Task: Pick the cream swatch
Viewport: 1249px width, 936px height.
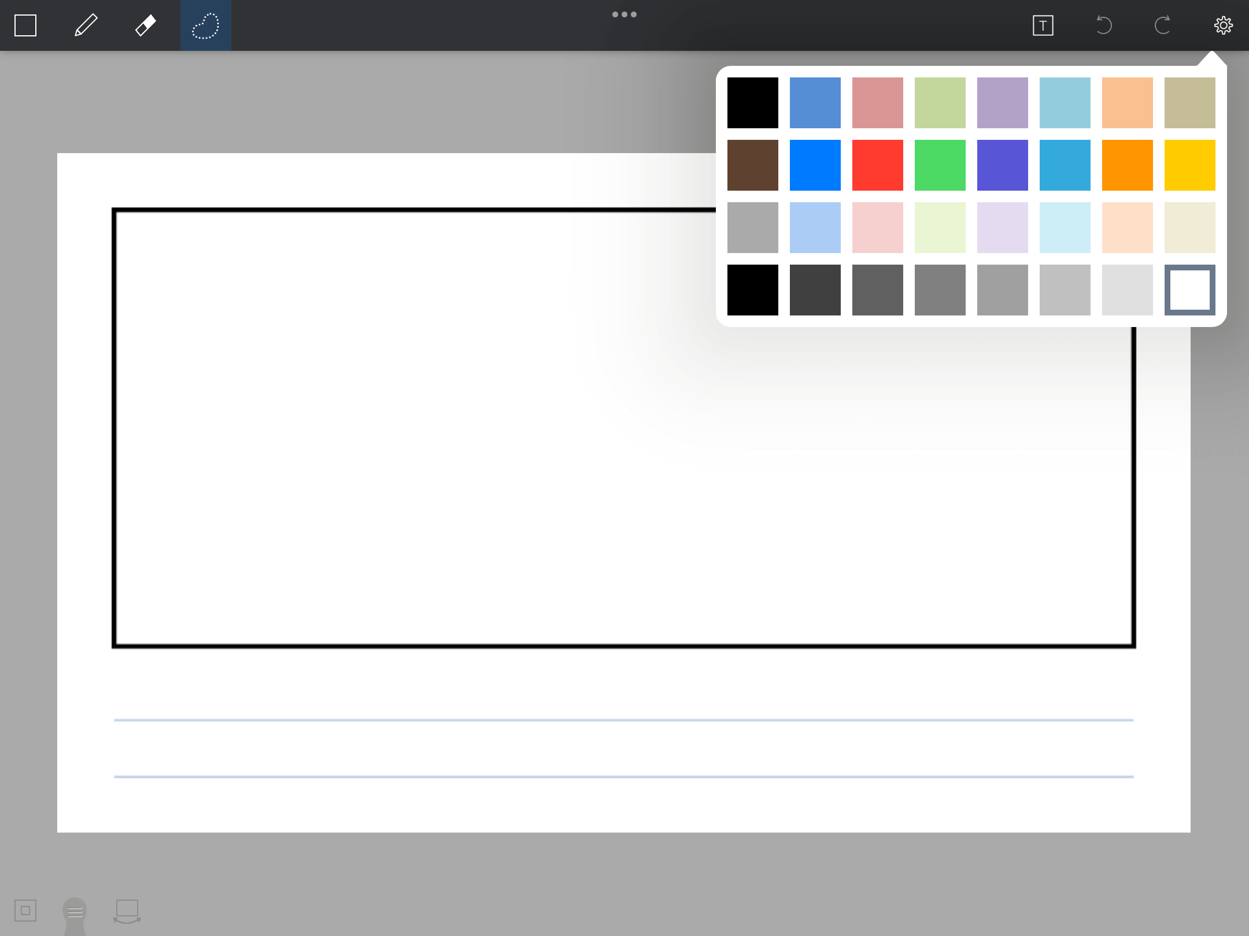Action: point(1190,228)
